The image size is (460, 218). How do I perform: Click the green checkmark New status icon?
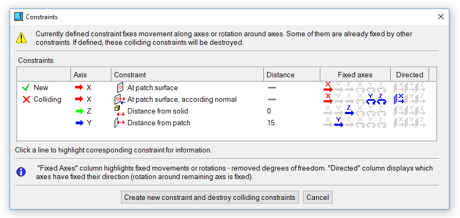click(x=25, y=87)
